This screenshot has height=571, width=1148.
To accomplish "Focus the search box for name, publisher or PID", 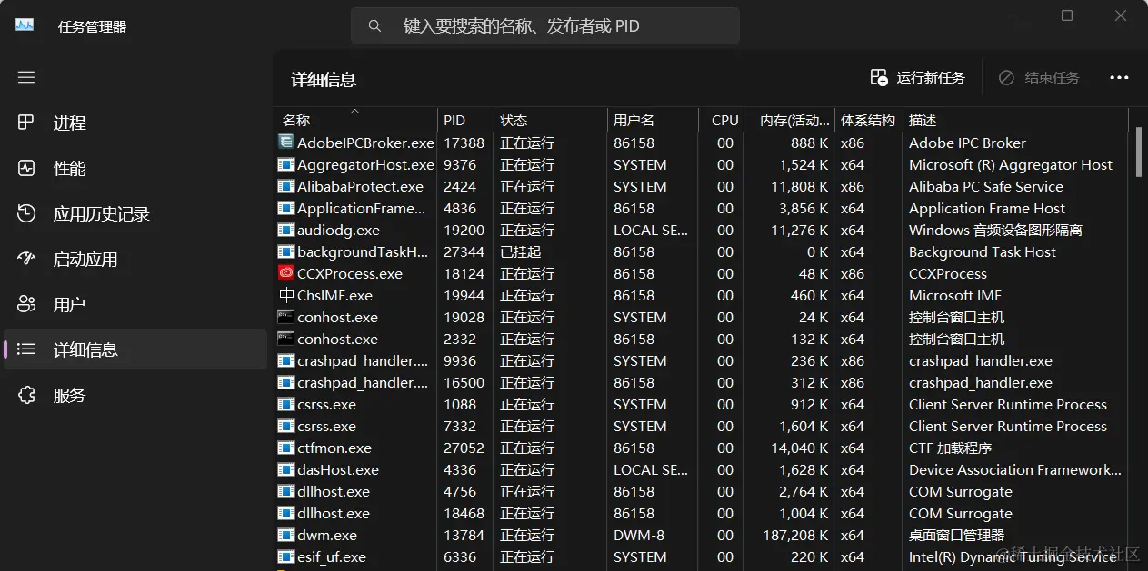I will (545, 26).
